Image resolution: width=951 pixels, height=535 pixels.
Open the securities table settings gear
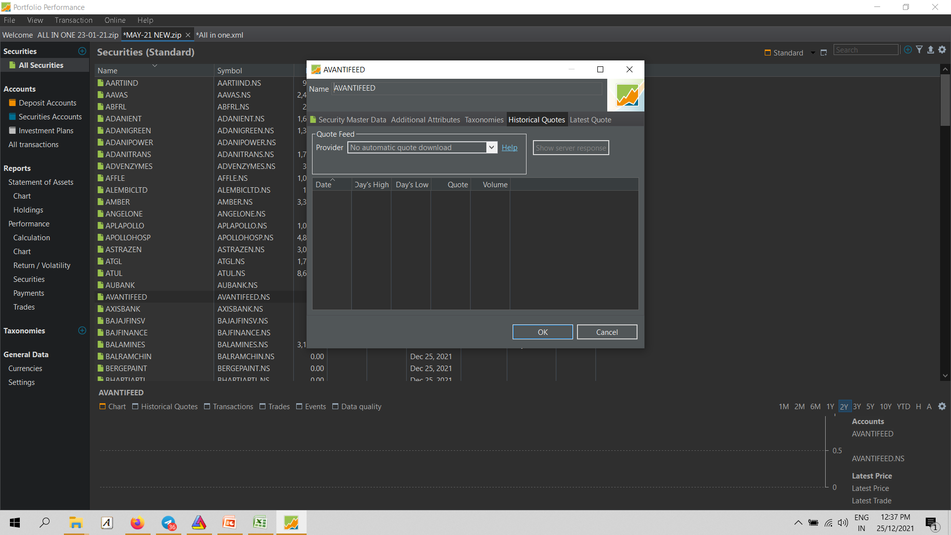(x=942, y=50)
